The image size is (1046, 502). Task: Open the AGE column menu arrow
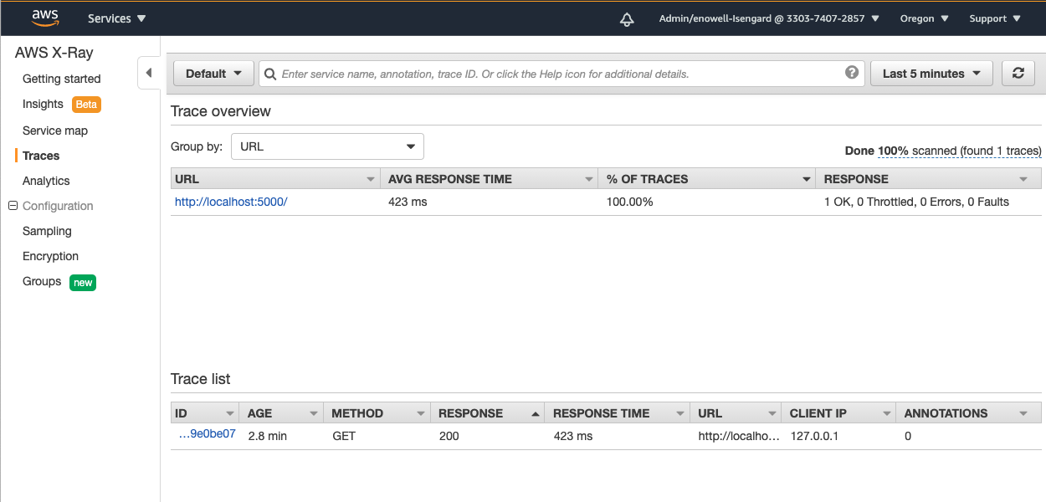314,413
